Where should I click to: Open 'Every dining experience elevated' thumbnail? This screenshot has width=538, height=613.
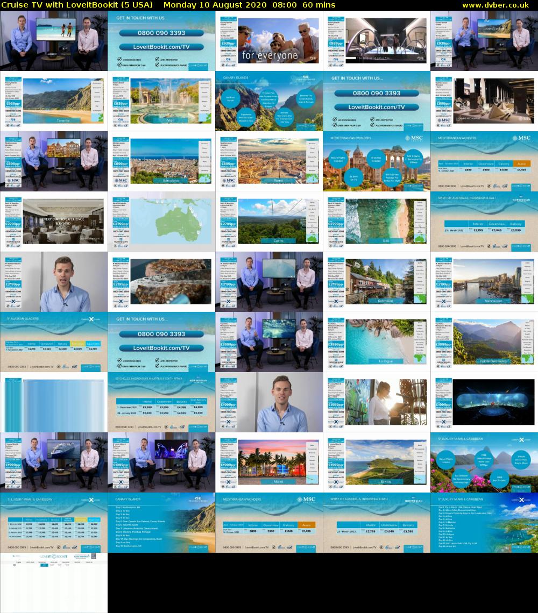pyautogui.click(x=54, y=222)
